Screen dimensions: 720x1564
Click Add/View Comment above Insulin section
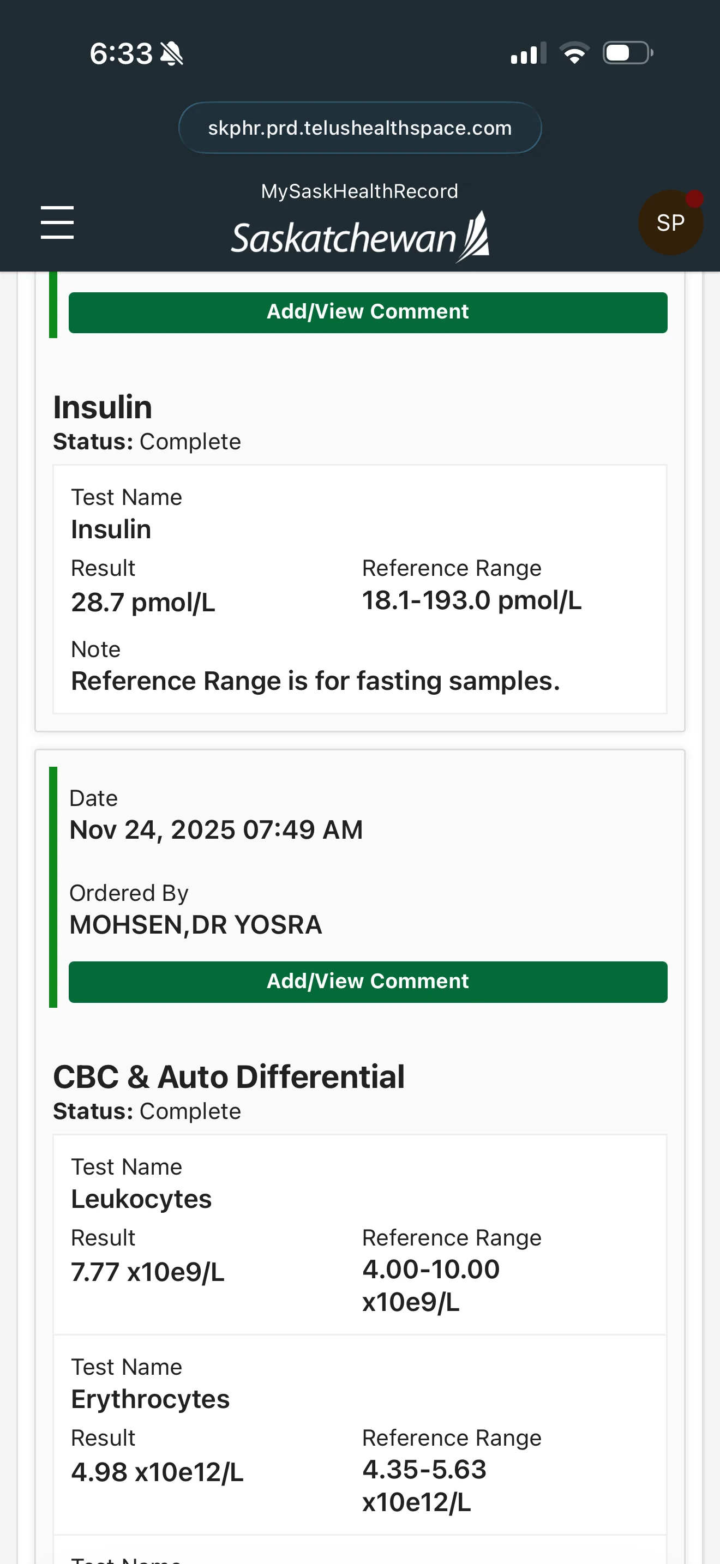(x=368, y=312)
